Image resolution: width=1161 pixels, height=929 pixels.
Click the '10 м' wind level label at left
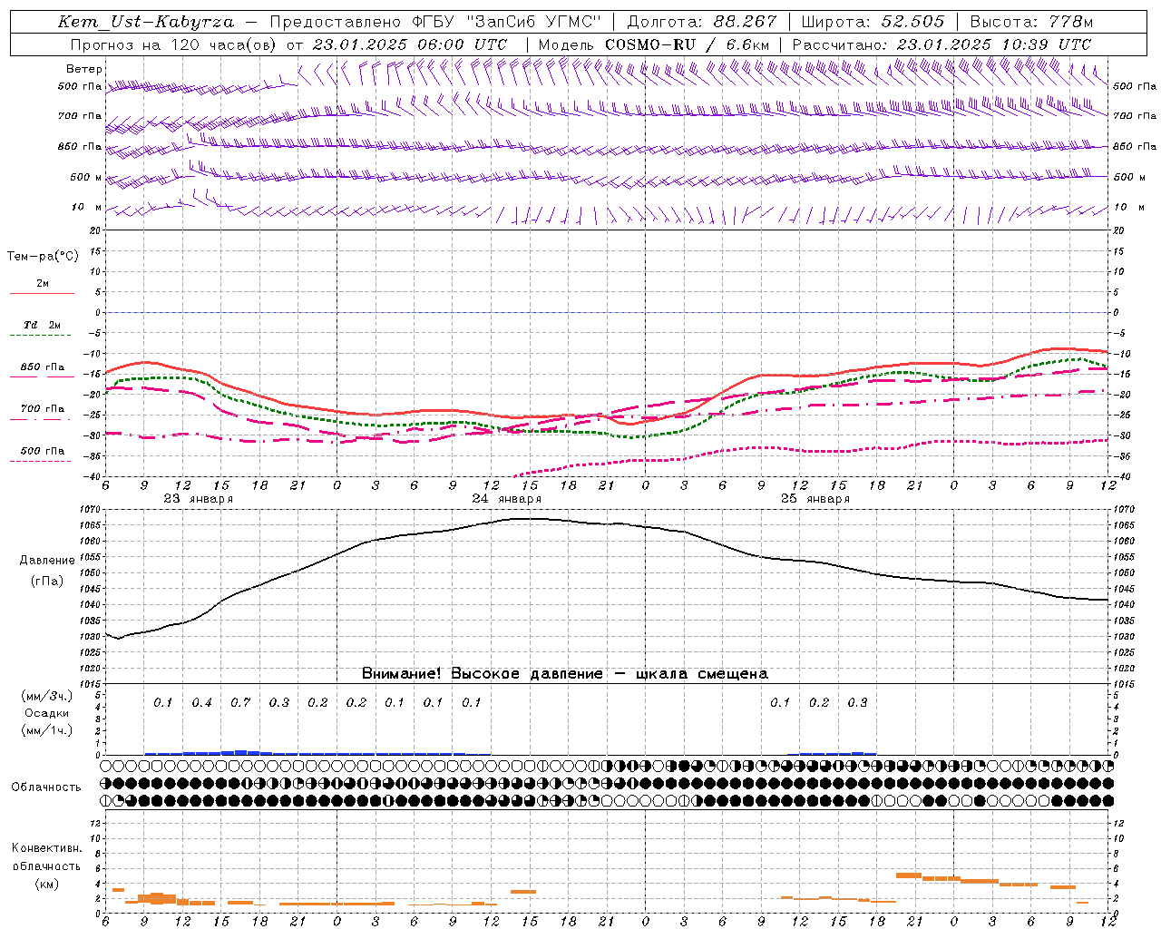86,207
